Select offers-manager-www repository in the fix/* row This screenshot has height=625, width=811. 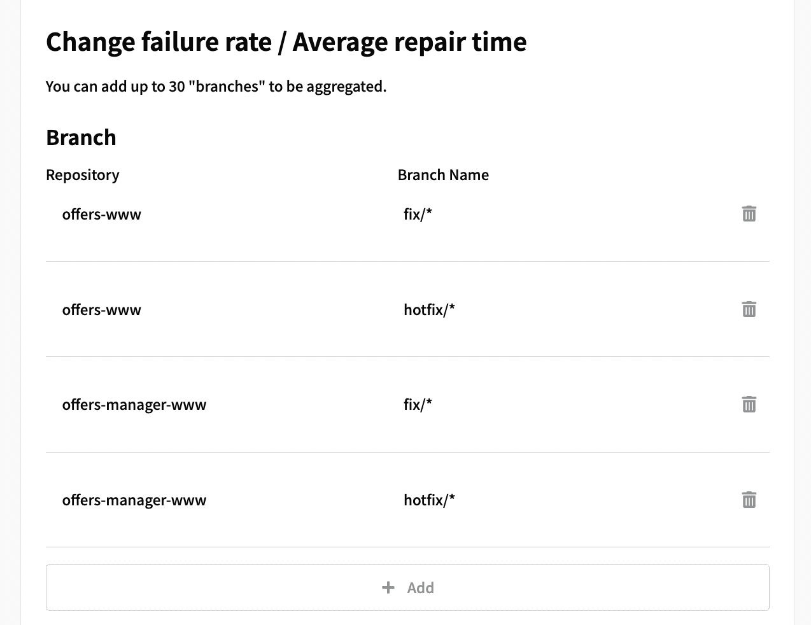[x=134, y=405]
